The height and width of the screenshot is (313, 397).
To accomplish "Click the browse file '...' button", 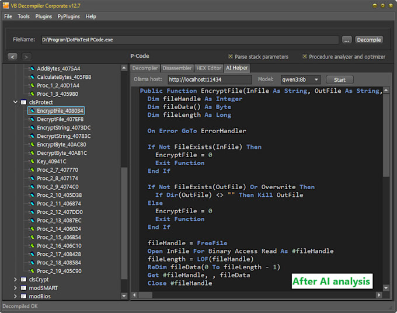I will coord(347,40).
